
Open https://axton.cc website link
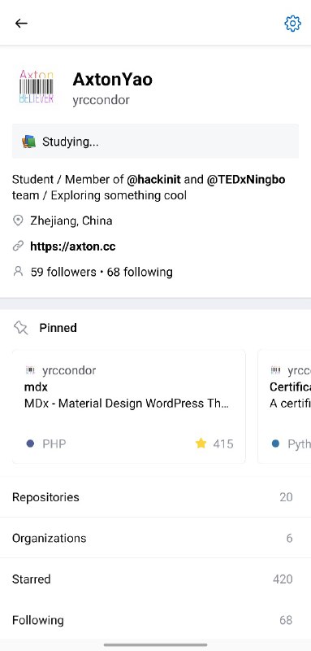coord(73,247)
